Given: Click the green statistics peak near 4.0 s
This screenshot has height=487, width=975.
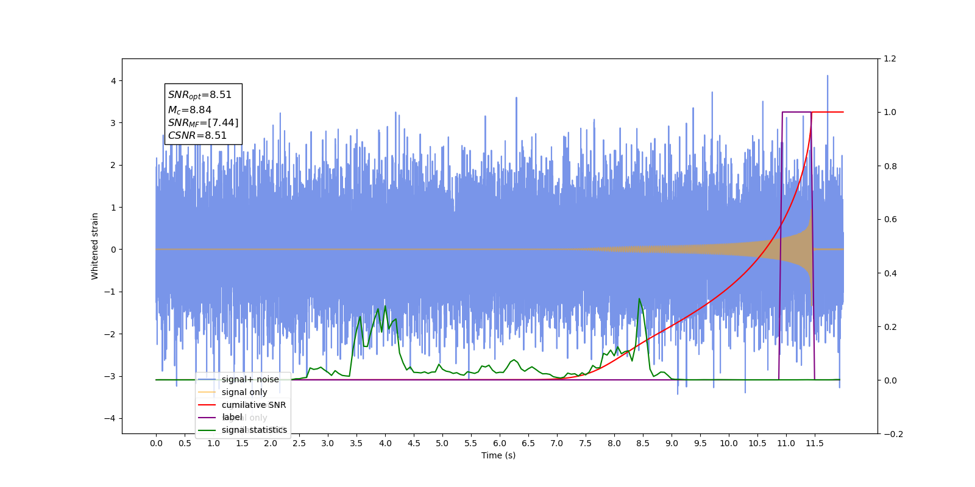Looking at the screenshot, I should coord(385,306).
